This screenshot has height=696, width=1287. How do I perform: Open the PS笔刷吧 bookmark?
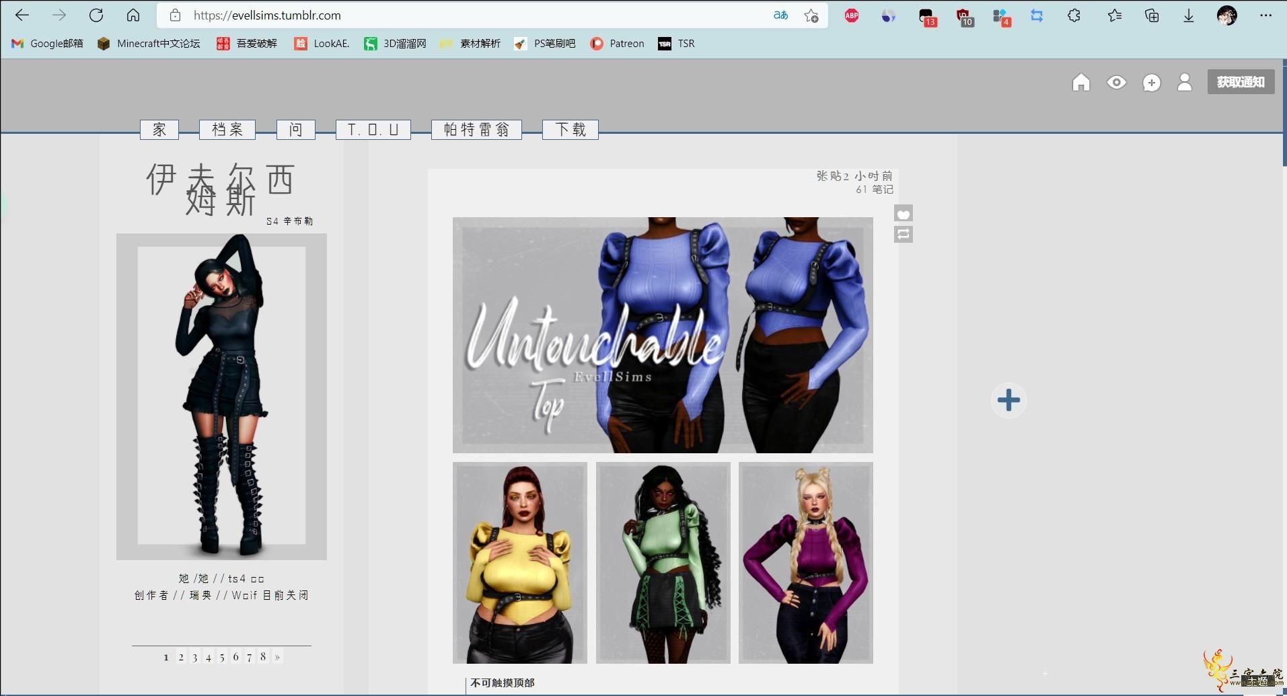tap(544, 43)
